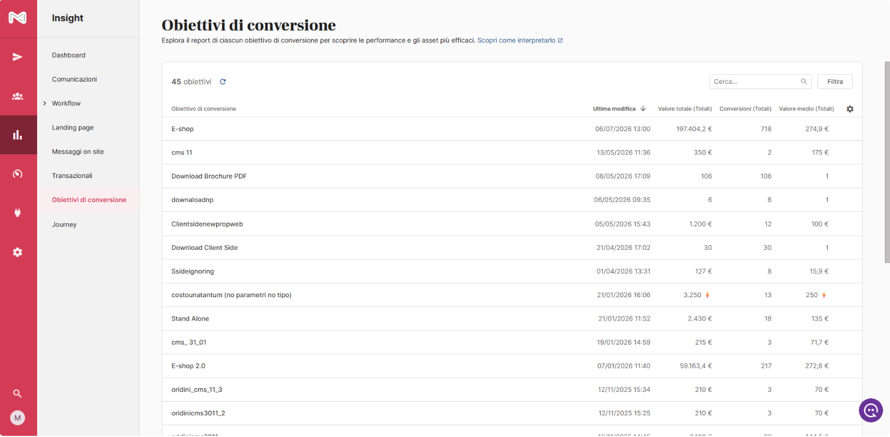Screen dimensions: 890x437
Task: Open the purple chat support bubble
Action: click(871, 410)
